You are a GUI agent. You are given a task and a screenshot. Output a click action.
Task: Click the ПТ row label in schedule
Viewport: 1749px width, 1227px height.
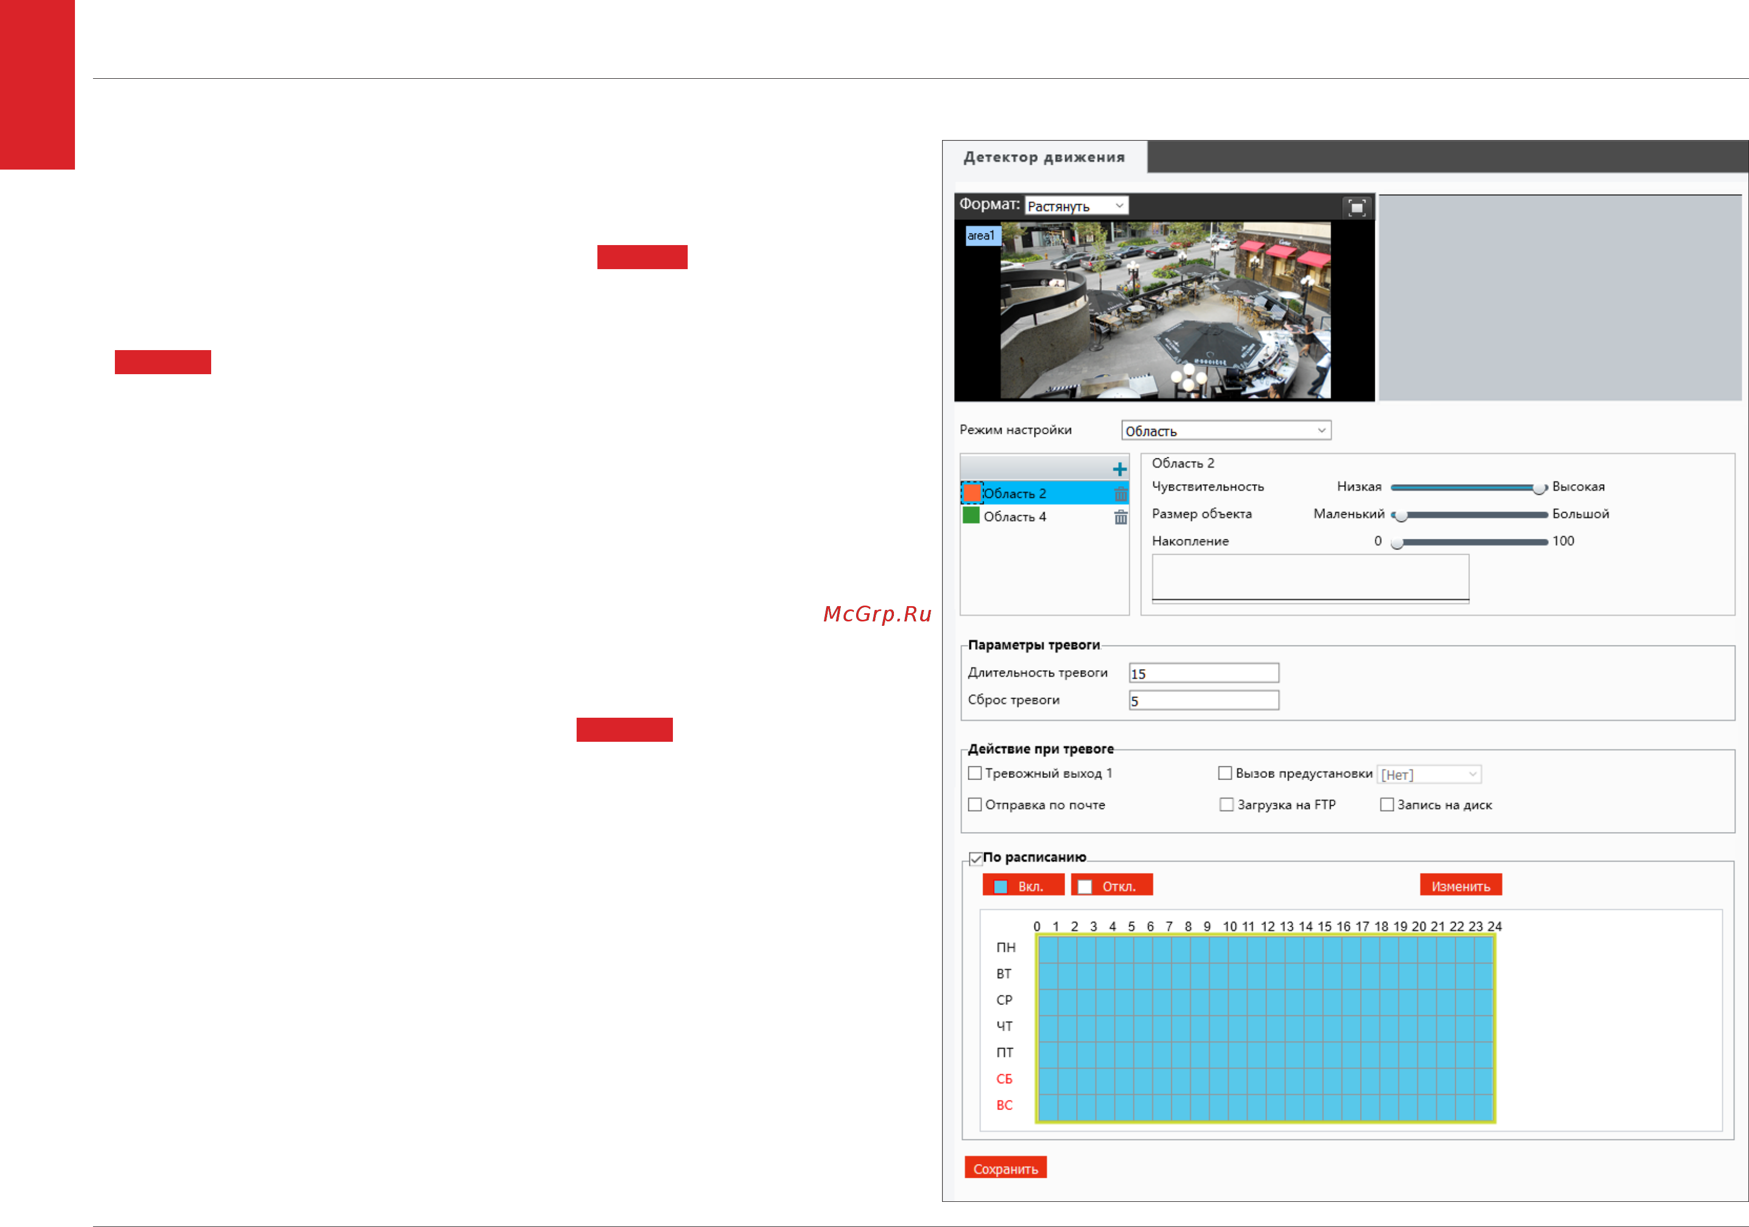coord(1005,1052)
